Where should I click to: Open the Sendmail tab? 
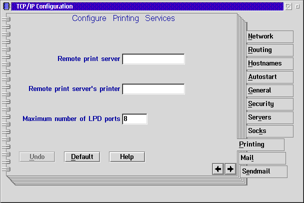pyautogui.click(x=263, y=171)
